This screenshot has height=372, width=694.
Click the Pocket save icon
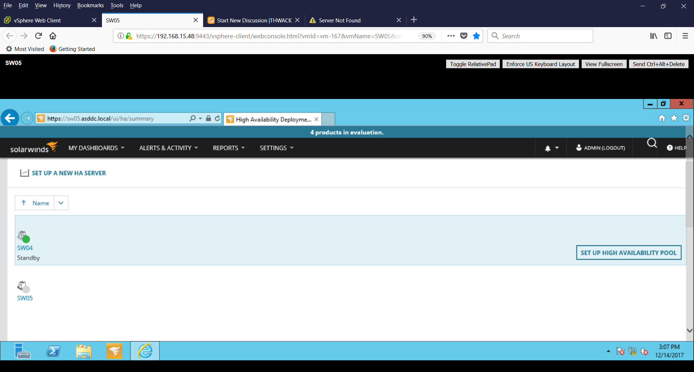(464, 36)
